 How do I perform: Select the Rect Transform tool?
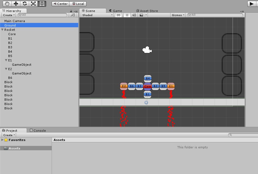[42, 4]
